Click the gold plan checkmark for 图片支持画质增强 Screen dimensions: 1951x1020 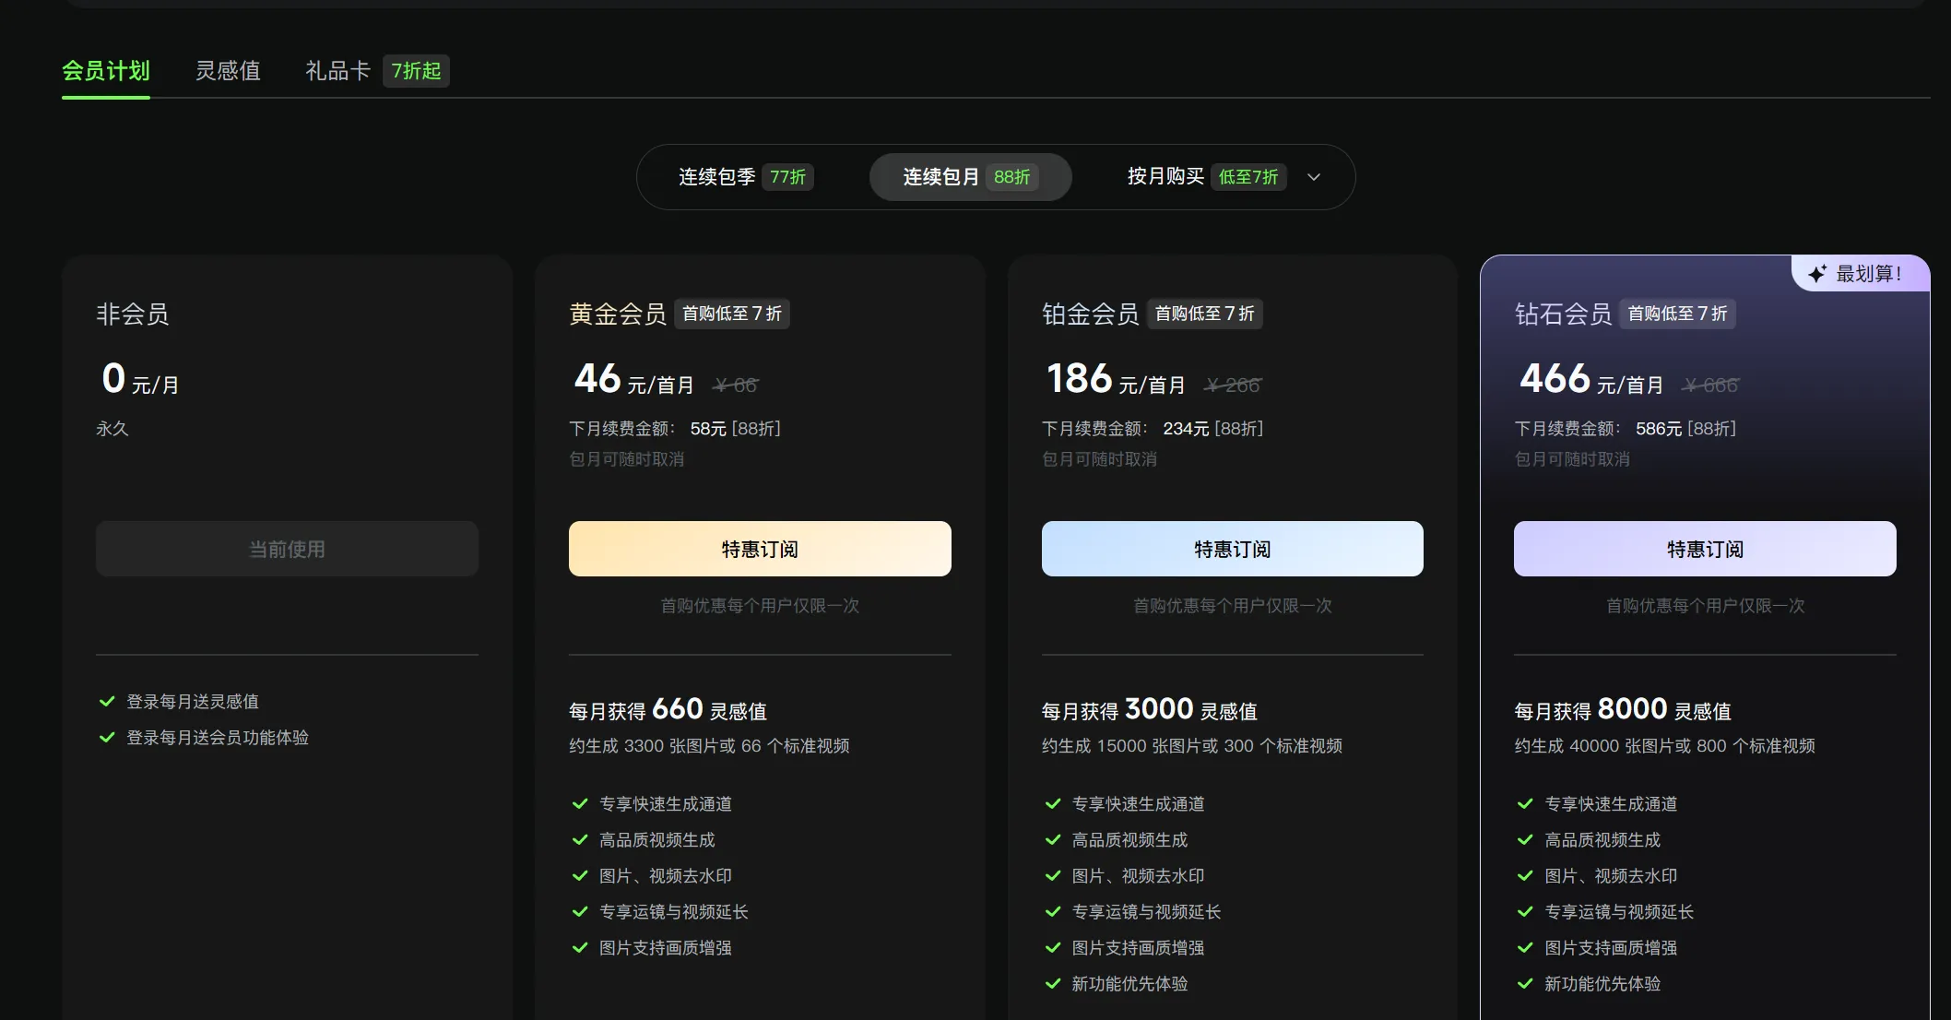580,948
